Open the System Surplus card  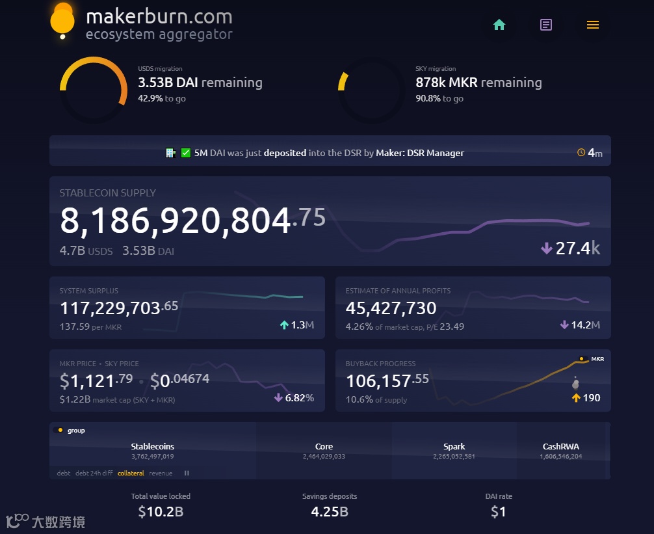tap(187, 308)
